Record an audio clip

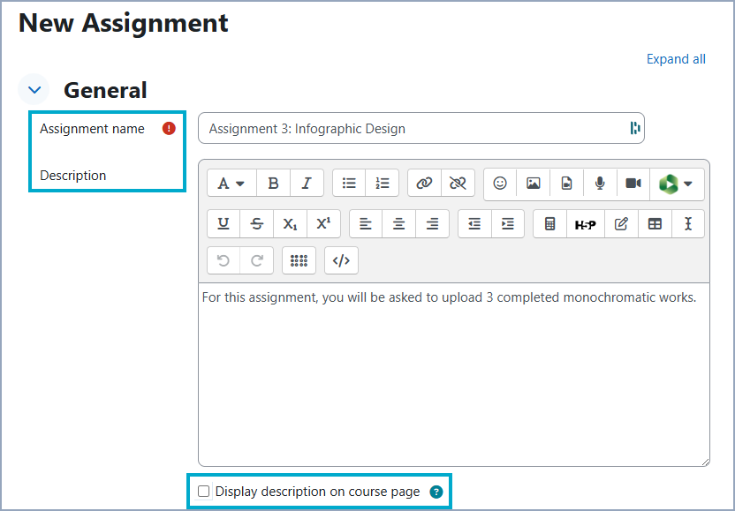[x=600, y=184]
